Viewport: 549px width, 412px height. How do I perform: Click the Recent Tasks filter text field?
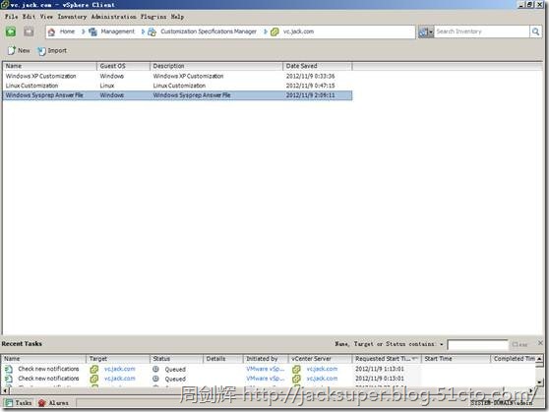(x=477, y=345)
